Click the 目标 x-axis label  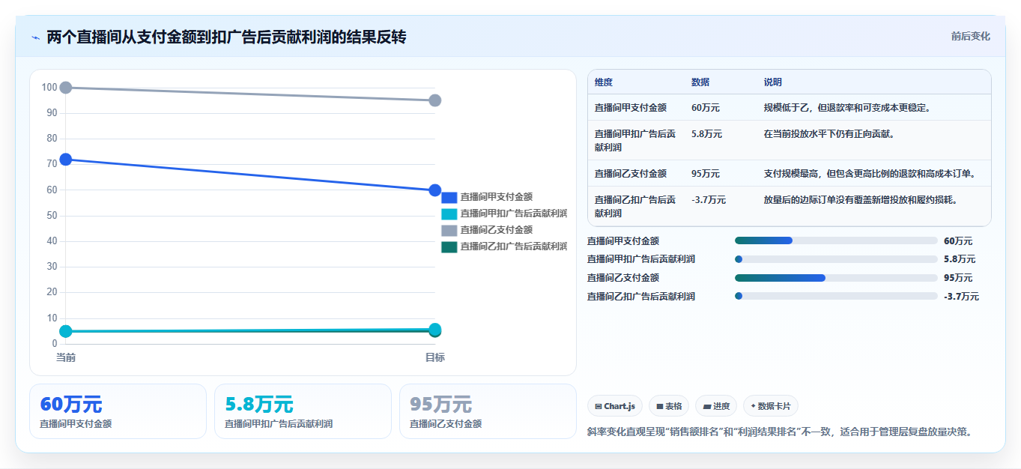pyautogui.click(x=434, y=357)
